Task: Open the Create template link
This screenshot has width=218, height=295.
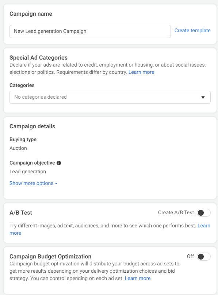Action: coord(192,30)
